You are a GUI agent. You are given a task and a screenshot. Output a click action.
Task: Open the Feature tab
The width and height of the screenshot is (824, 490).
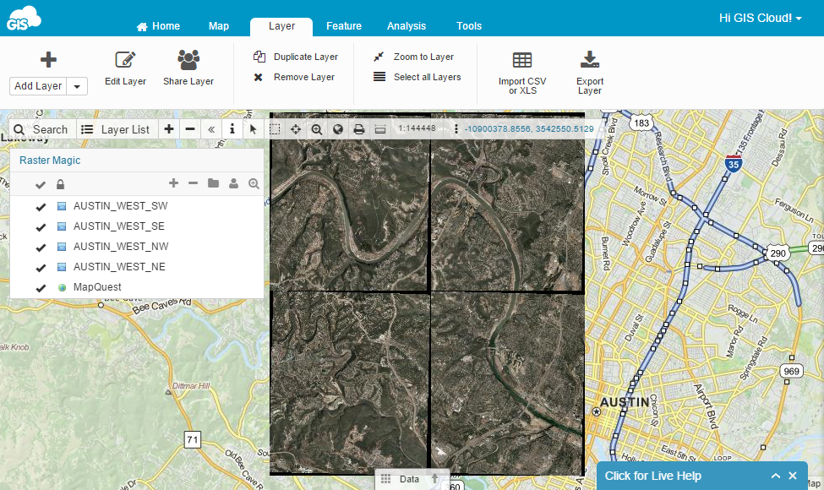pos(344,26)
